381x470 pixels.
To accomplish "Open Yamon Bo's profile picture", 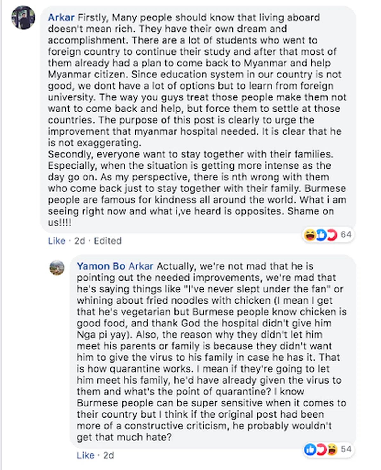I will (x=57, y=268).
